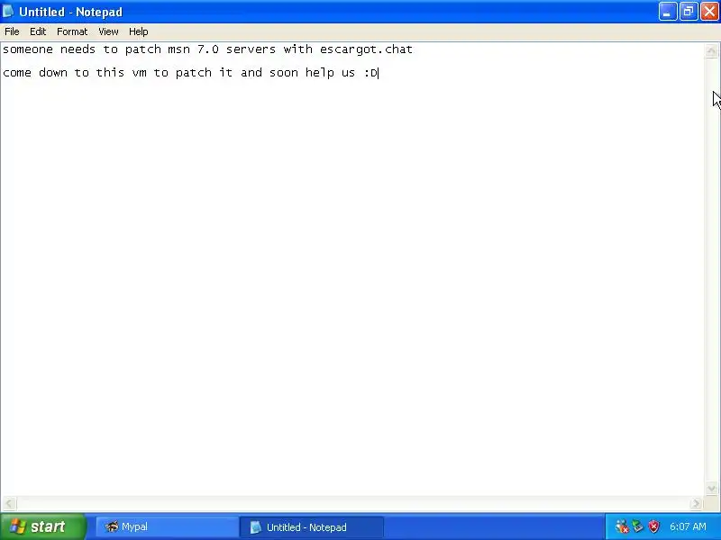
Task: Click the network connection tray icon with red X
Action: [x=622, y=526]
